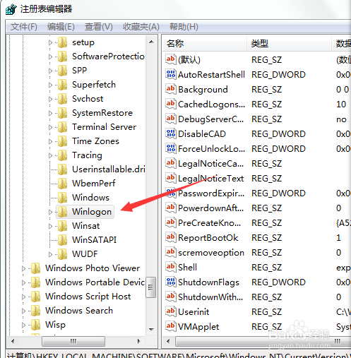Image resolution: width=351 pixels, height=358 pixels.
Task: Expand the Winsat key
Action: [x=50, y=226]
